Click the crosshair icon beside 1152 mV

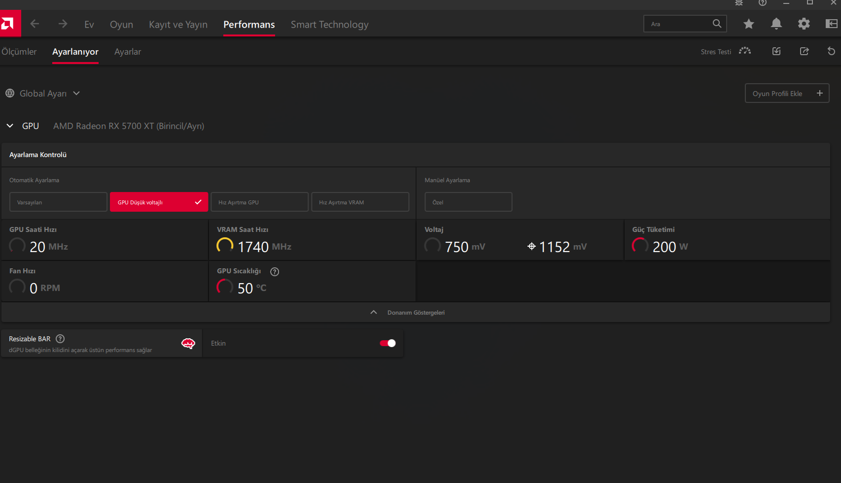coord(531,247)
